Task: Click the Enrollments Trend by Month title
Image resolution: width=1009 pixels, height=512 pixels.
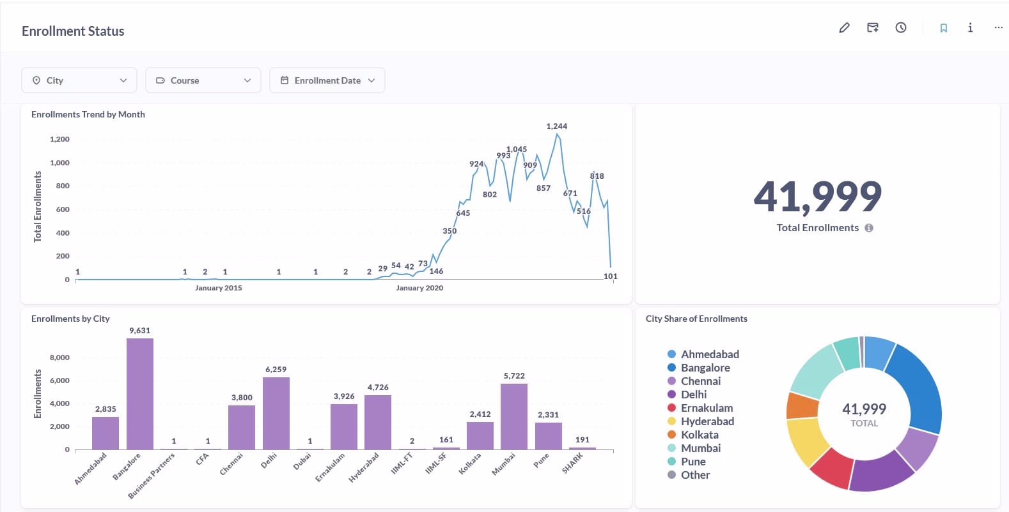Action: point(88,114)
